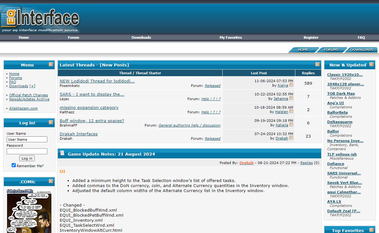Screen dimensions: 379x233
Task: Open the TOB Dark Map download
Action: [341, 94]
